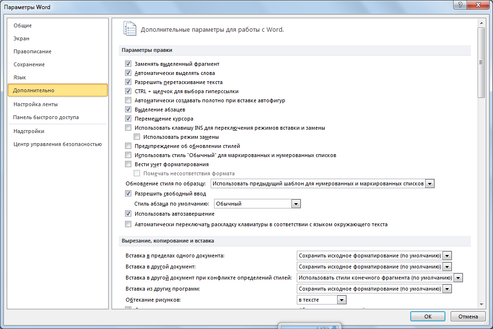Open Панель быстрого доступа category
The width and height of the screenshot is (493, 329).
tap(58, 117)
